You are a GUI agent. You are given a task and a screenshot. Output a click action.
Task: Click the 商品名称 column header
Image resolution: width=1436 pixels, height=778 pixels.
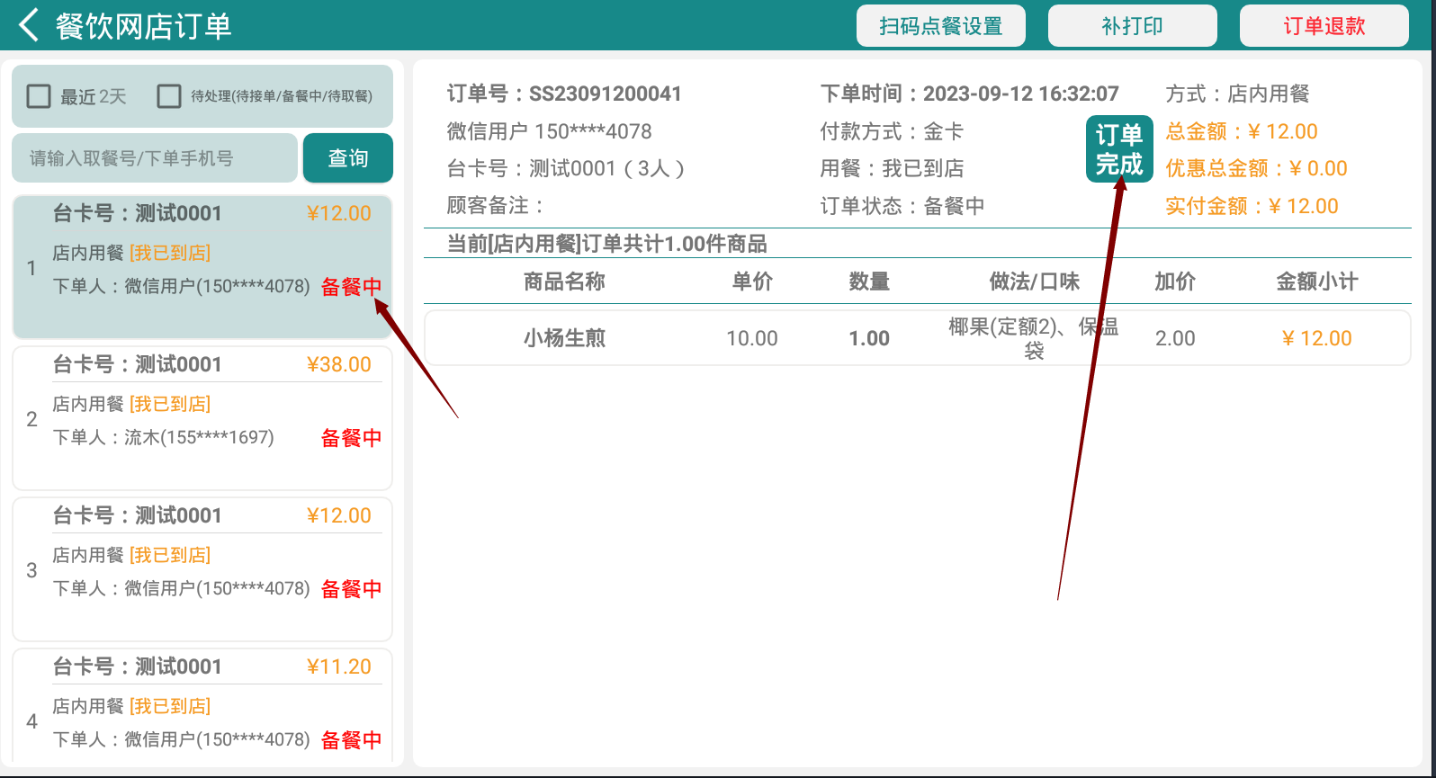click(x=564, y=282)
